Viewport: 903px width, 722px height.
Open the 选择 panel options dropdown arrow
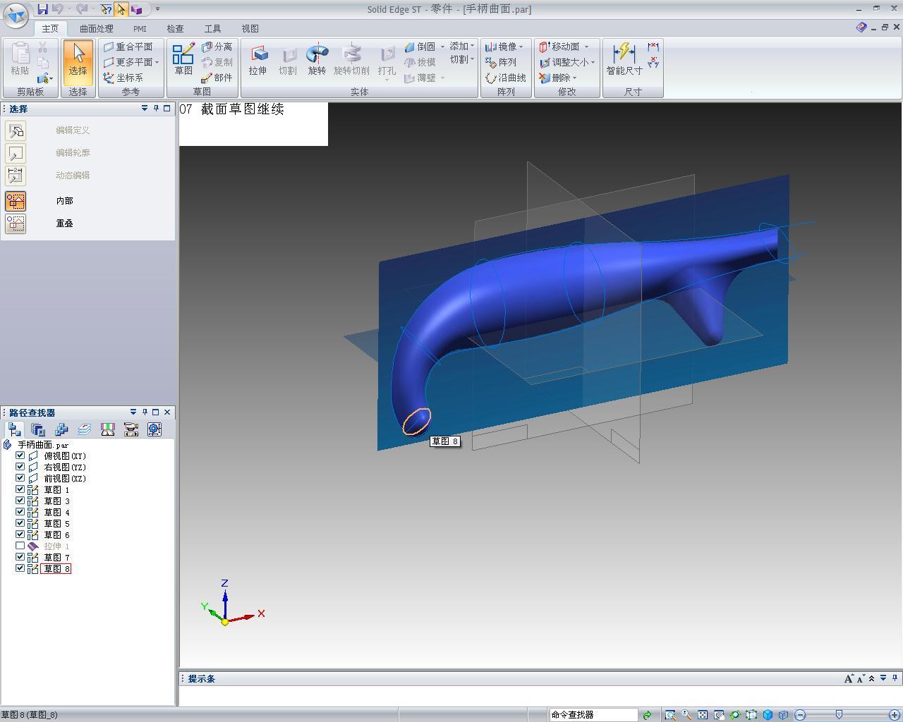[x=144, y=109]
